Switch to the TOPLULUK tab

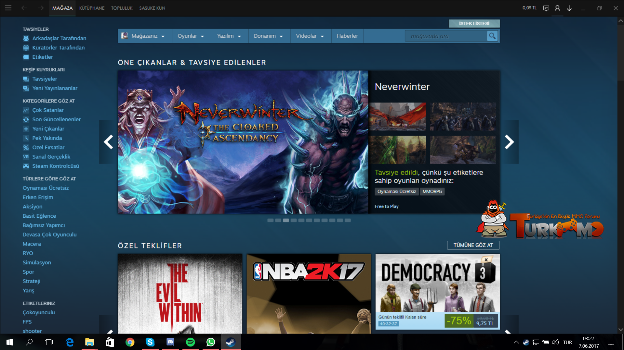122,8
